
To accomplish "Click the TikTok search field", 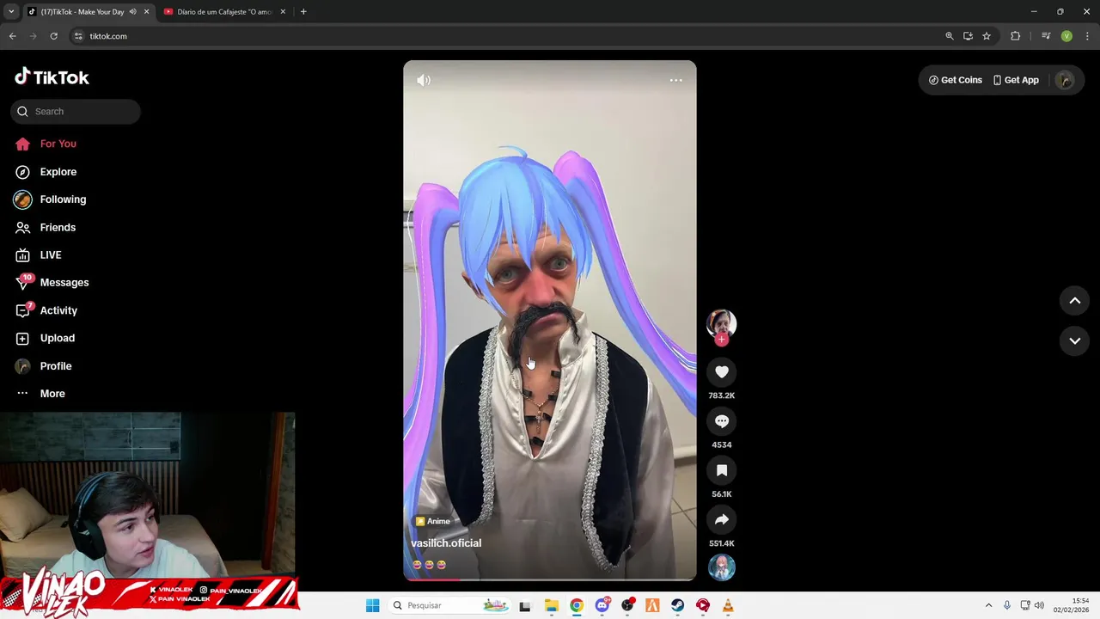I will pyautogui.click(x=76, y=111).
